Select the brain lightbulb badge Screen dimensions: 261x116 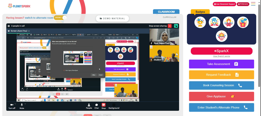click(222, 36)
